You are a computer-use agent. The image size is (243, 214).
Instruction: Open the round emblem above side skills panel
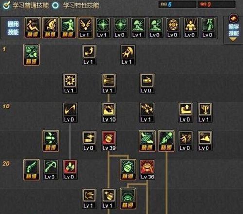(x=233, y=18)
